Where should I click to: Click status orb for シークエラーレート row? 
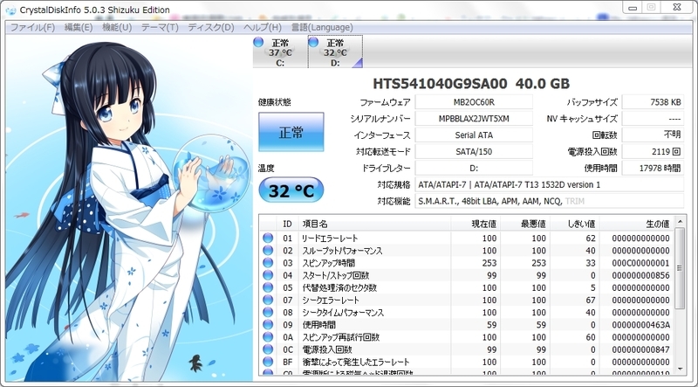(268, 300)
